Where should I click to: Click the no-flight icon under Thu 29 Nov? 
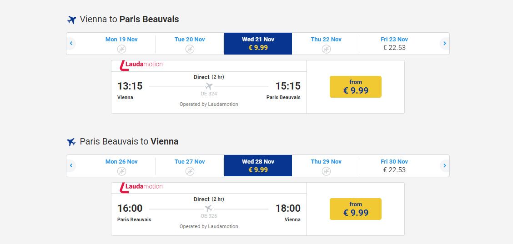click(x=326, y=171)
